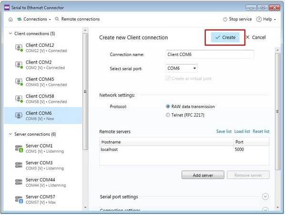
Task: Select the Server COM44 list entry
Action: pos(43,182)
